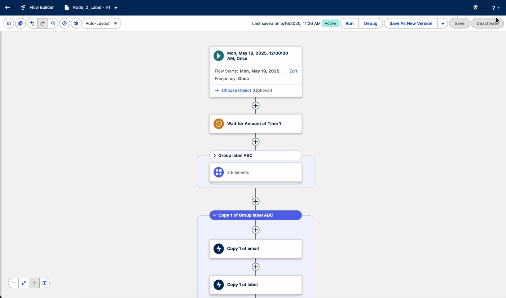
Task: Redo the last change
Action: pyautogui.click(x=43, y=23)
